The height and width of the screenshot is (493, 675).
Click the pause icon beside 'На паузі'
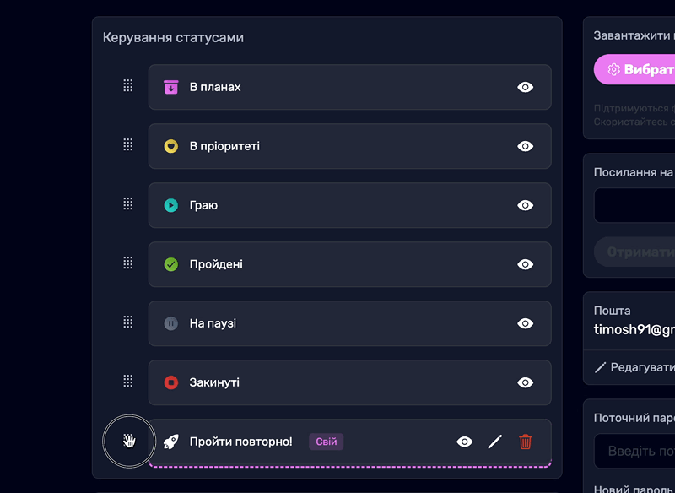(x=171, y=323)
